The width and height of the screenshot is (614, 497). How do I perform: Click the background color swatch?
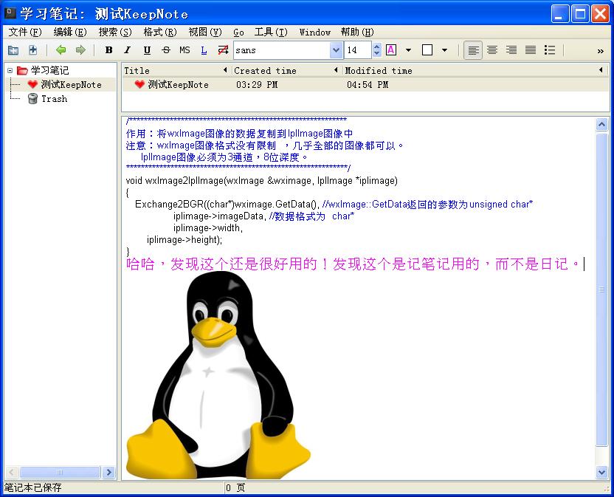click(427, 50)
